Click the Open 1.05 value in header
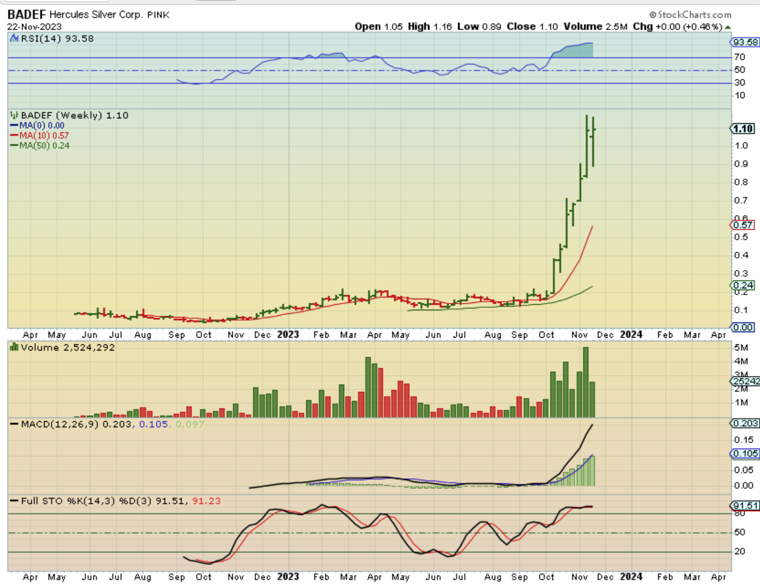The width and height of the screenshot is (760, 587). coord(379,27)
